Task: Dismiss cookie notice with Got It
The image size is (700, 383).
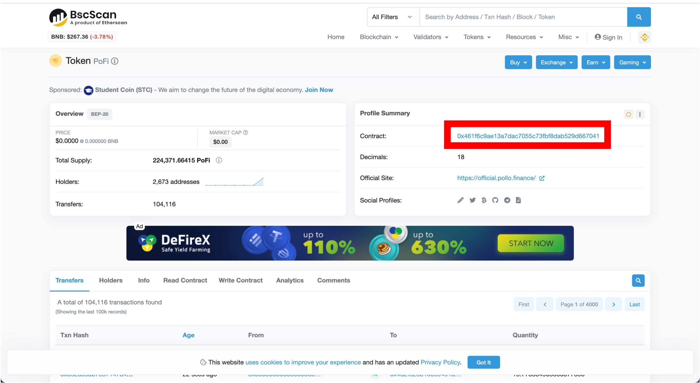Action: coord(483,362)
